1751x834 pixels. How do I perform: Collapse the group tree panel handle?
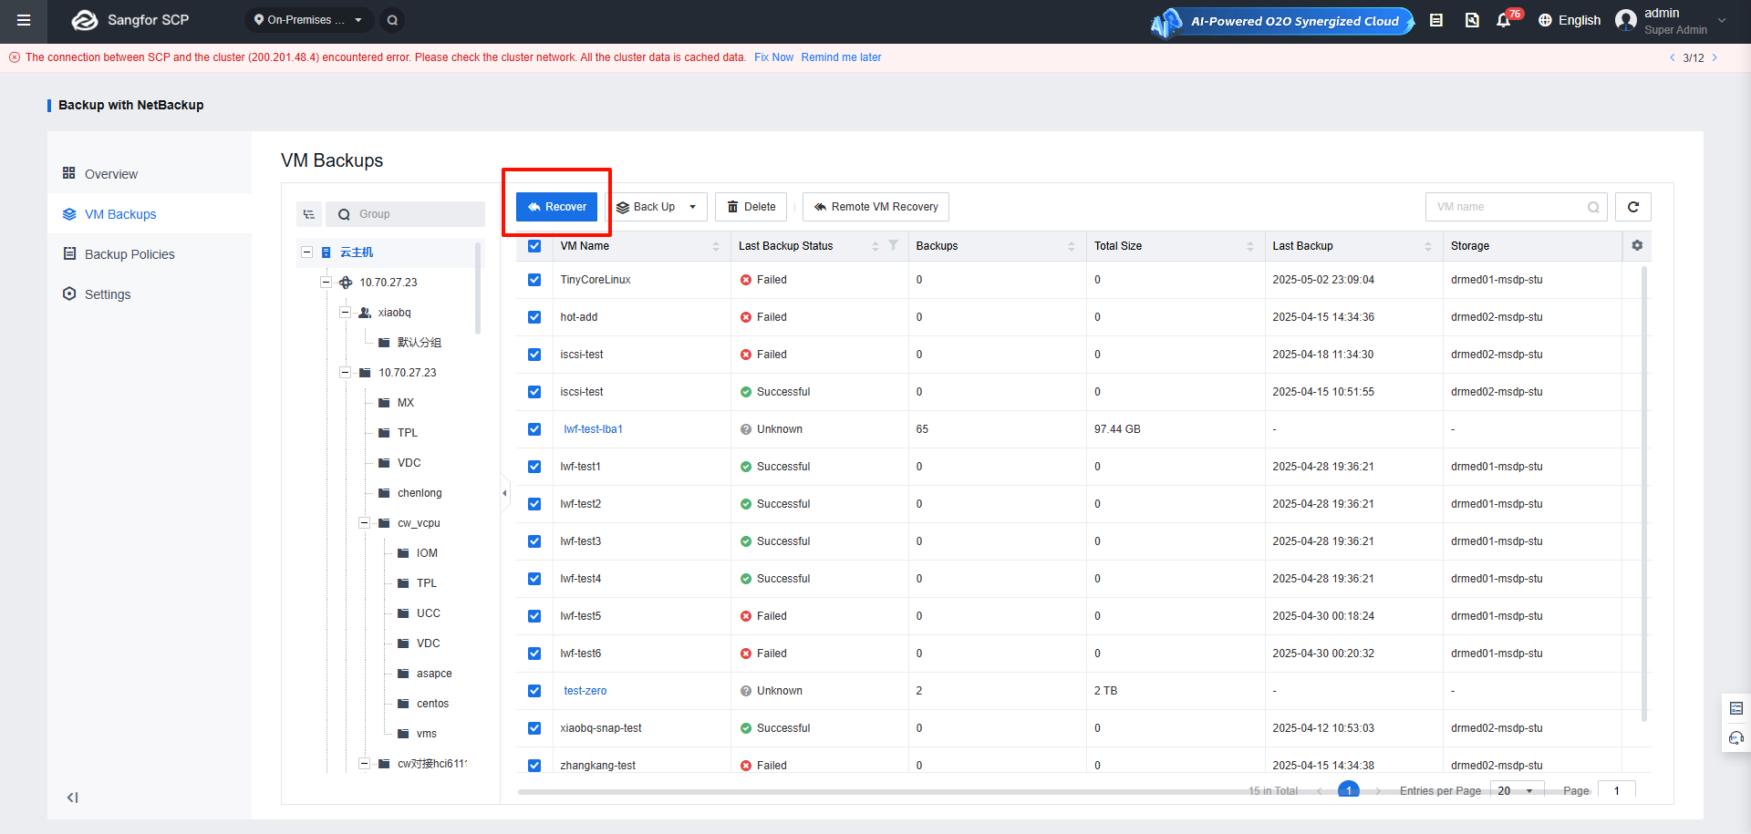(x=504, y=493)
